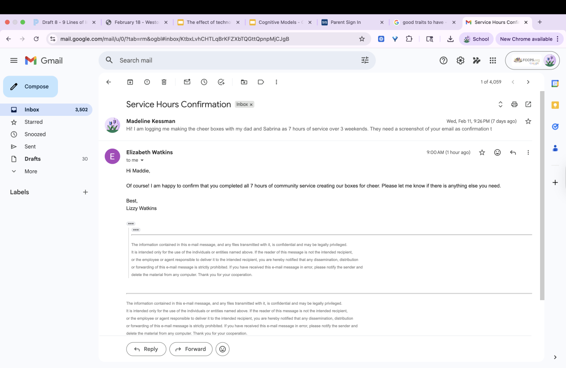Open the Starred folder

[x=46, y=122]
